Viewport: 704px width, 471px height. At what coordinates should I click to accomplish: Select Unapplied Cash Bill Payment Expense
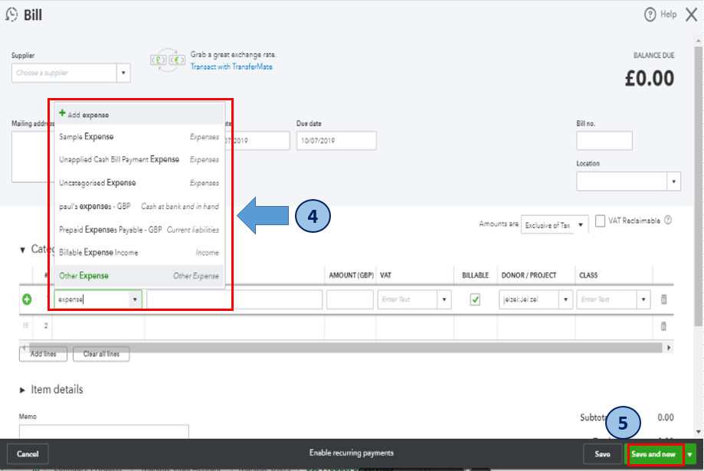tap(139, 159)
